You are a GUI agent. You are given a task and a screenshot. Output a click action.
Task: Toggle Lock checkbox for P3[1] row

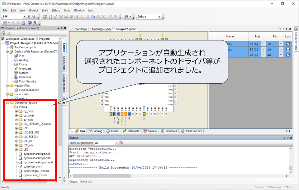click(x=288, y=49)
